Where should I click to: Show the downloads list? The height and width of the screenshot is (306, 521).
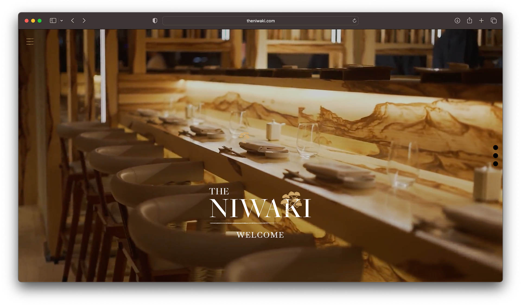pos(457,21)
